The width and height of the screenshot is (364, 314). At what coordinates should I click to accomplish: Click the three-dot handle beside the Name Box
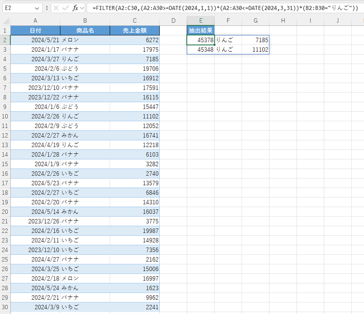pos(46,8)
